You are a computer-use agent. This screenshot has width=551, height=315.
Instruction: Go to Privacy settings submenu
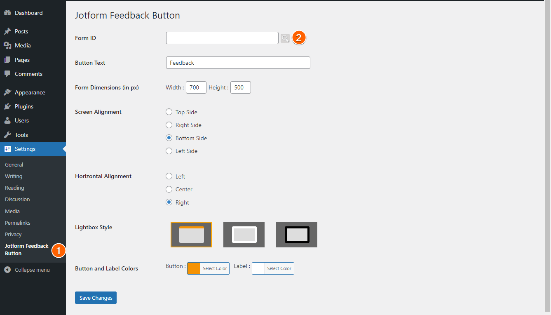click(13, 234)
